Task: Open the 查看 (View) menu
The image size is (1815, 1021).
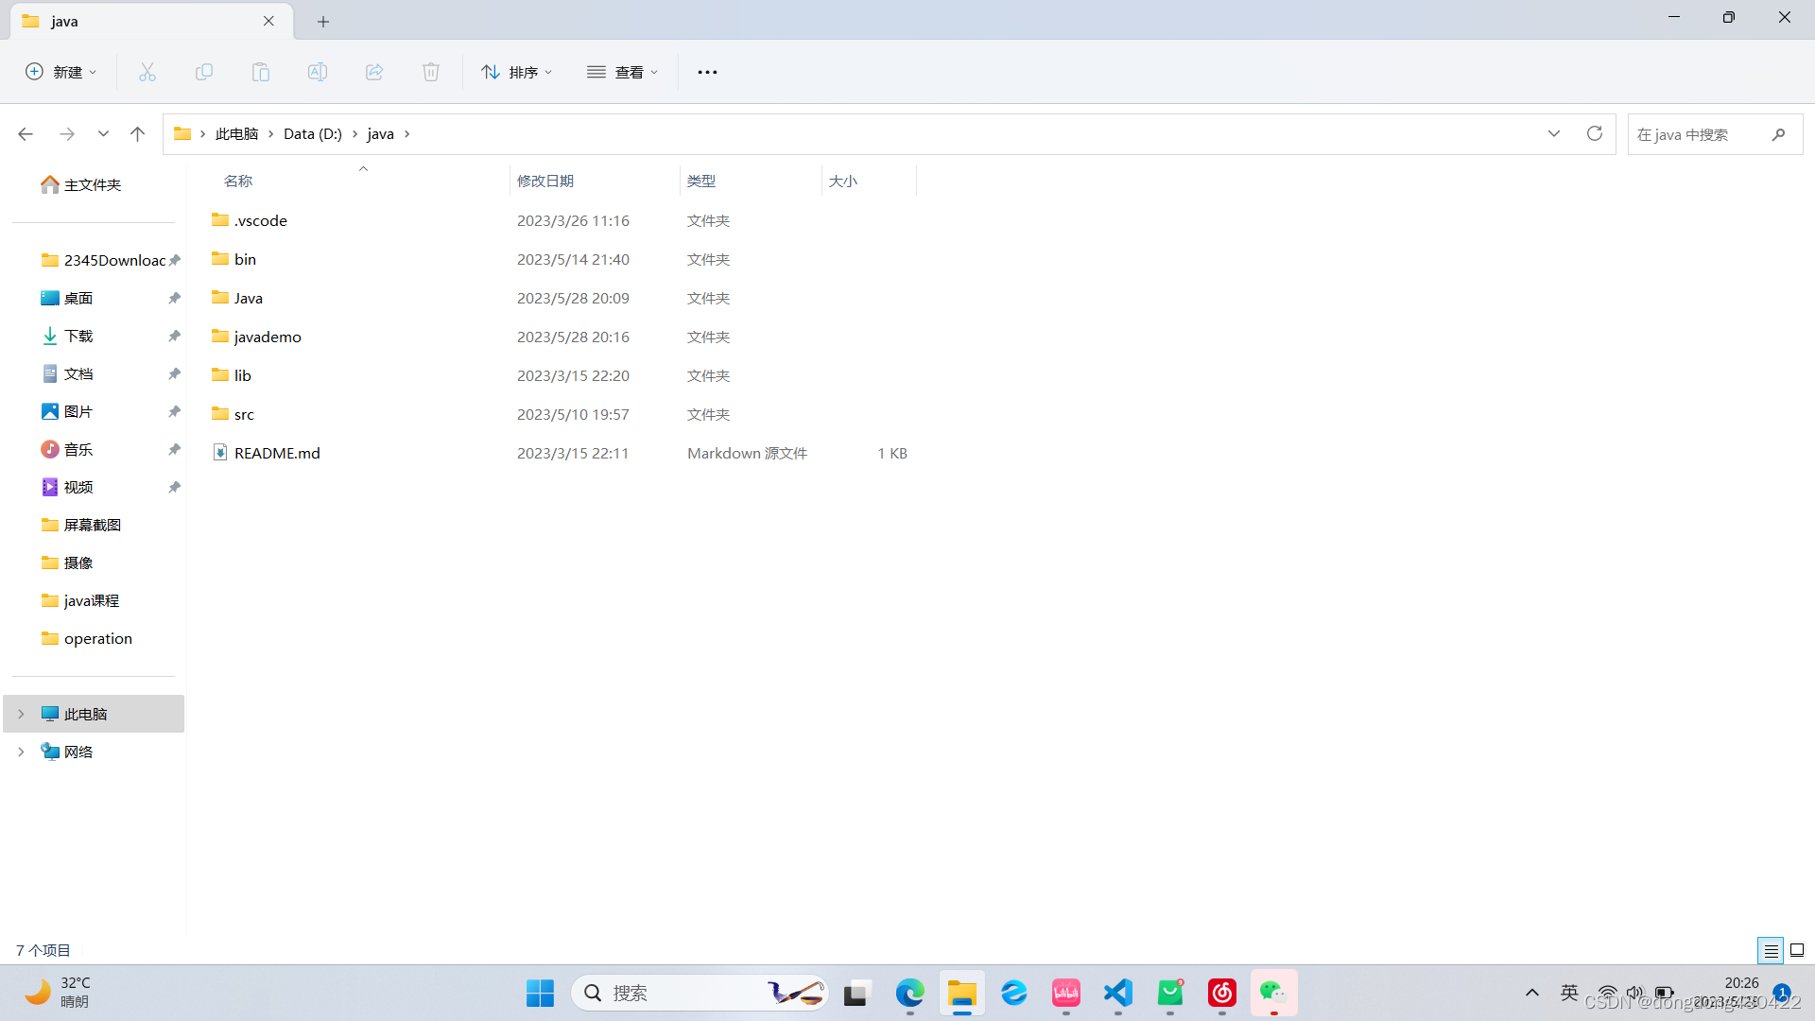Action: [622, 72]
